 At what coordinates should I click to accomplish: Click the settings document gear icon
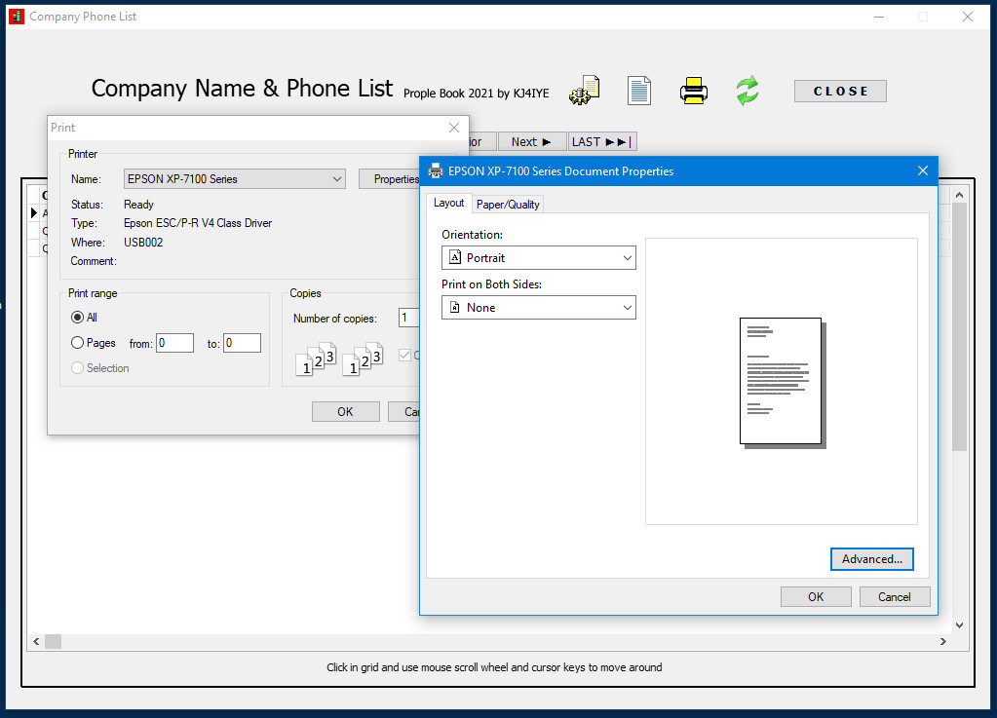click(585, 91)
